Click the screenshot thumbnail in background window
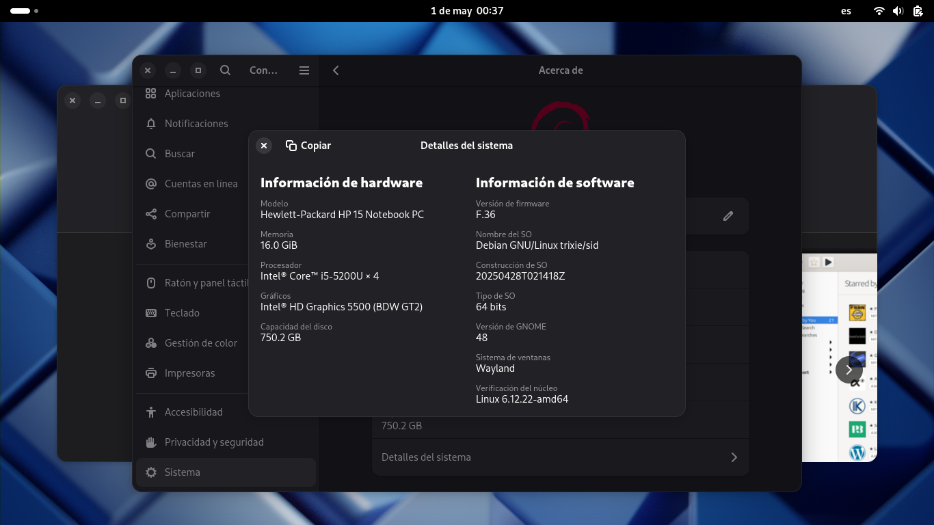934x525 pixels. pyautogui.click(x=840, y=358)
